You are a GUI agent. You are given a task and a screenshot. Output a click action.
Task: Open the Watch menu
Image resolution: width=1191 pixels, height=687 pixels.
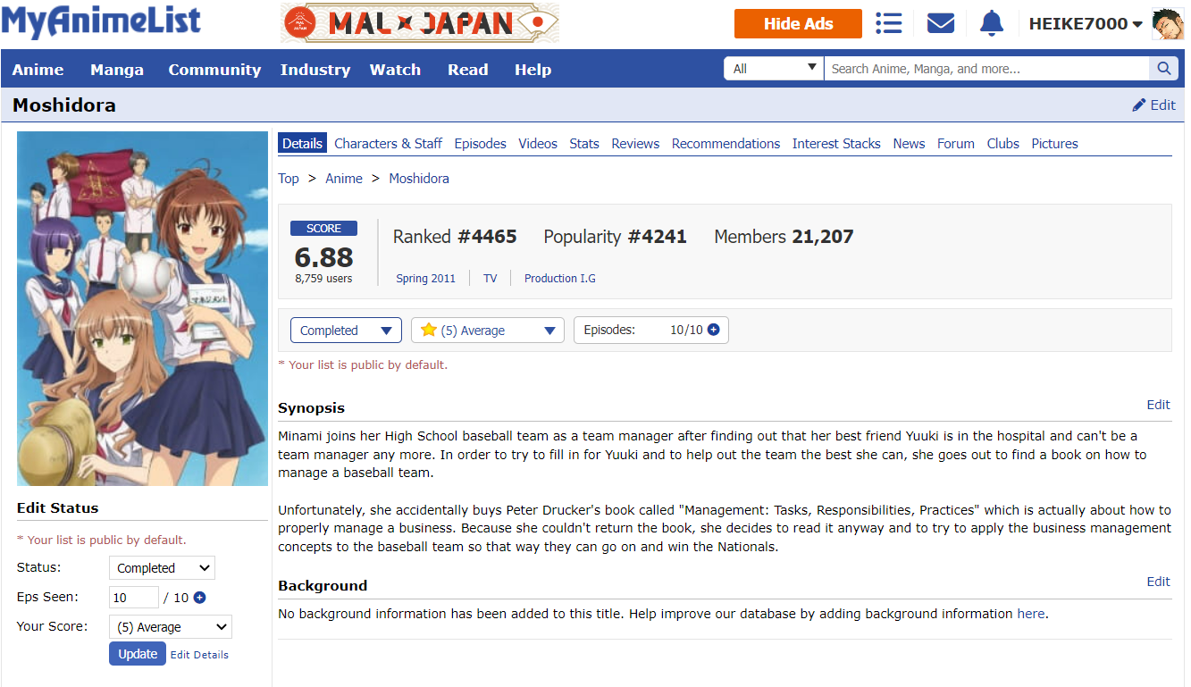click(x=395, y=70)
